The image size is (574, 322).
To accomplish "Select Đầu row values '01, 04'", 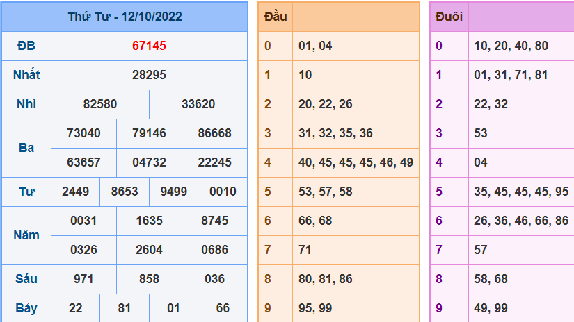I will [315, 46].
